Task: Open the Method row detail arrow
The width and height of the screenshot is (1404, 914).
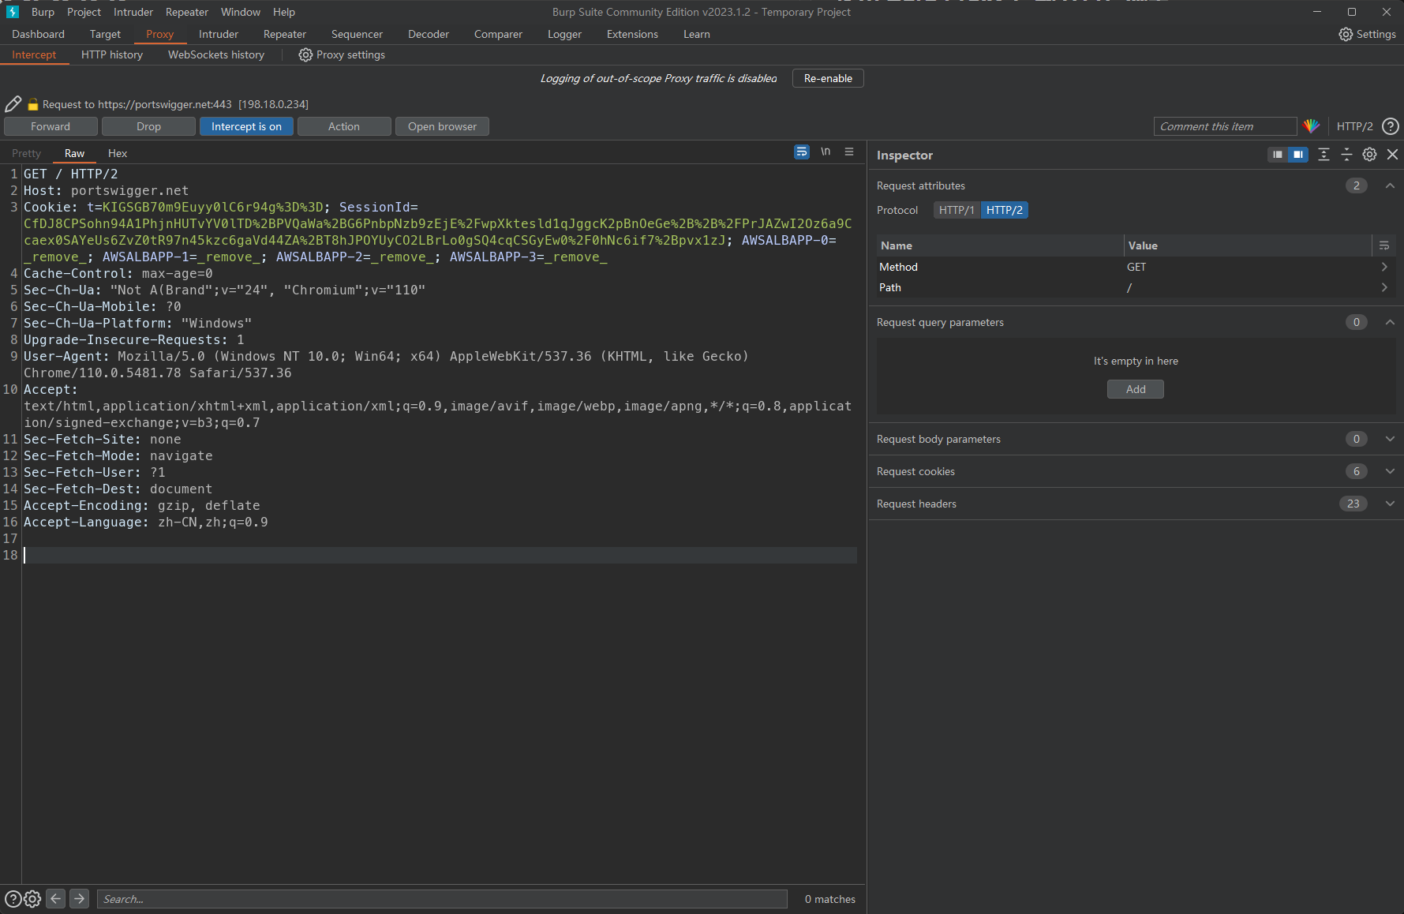Action: (1384, 267)
